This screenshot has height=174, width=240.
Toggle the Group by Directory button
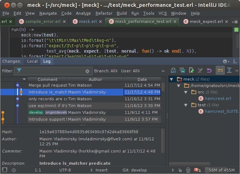pyautogui.click(x=220, y=71)
